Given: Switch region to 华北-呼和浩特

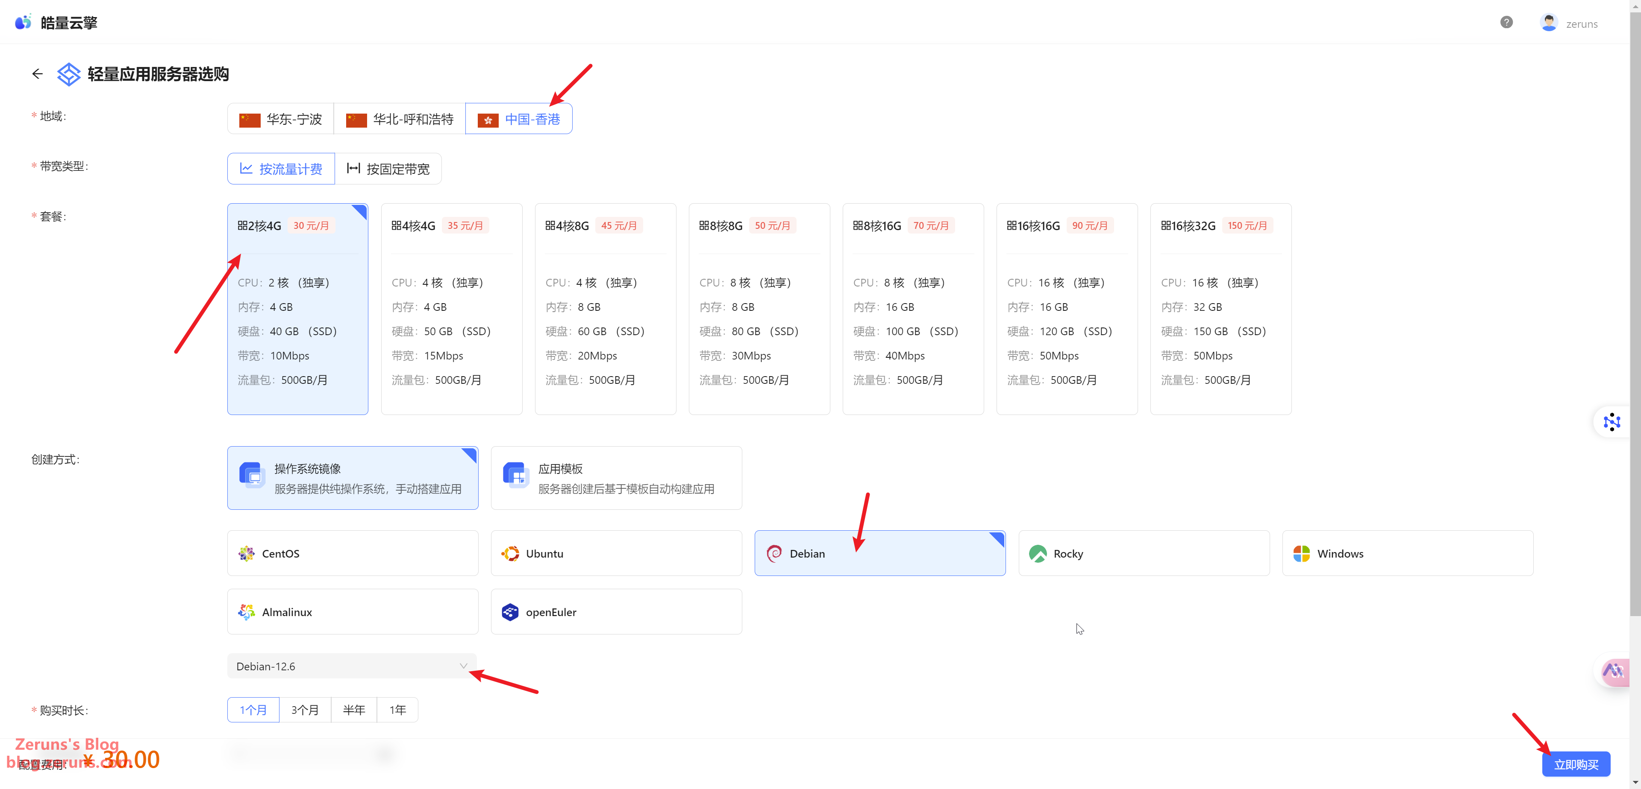Looking at the screenshot, I should click(400, 119).
